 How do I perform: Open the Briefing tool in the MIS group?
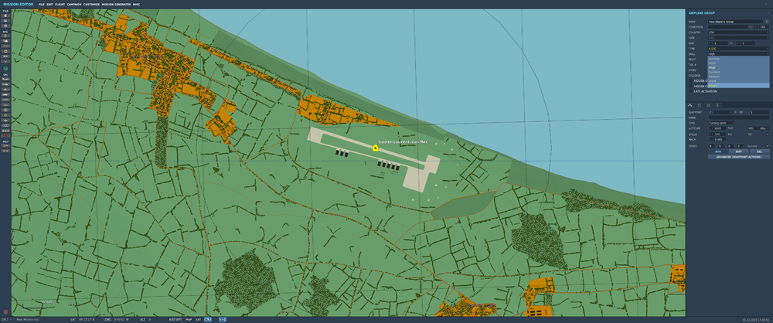(x=5, y=36)
